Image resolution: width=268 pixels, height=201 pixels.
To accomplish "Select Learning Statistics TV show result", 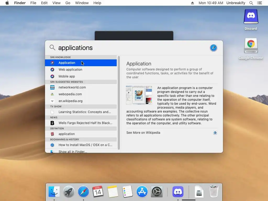I will point(81,112).
